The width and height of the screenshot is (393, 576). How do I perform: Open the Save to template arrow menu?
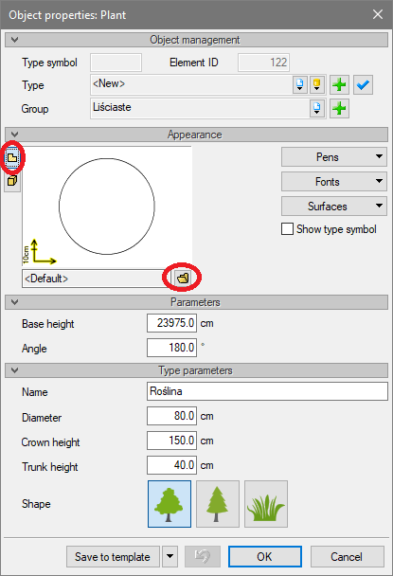170,556
